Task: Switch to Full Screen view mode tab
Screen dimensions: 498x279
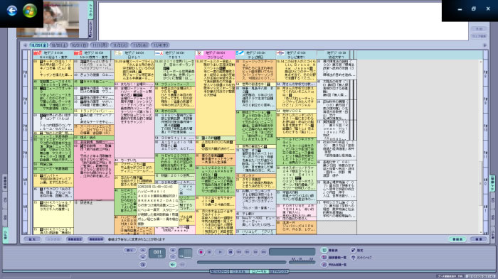Action: click(219, 271)
